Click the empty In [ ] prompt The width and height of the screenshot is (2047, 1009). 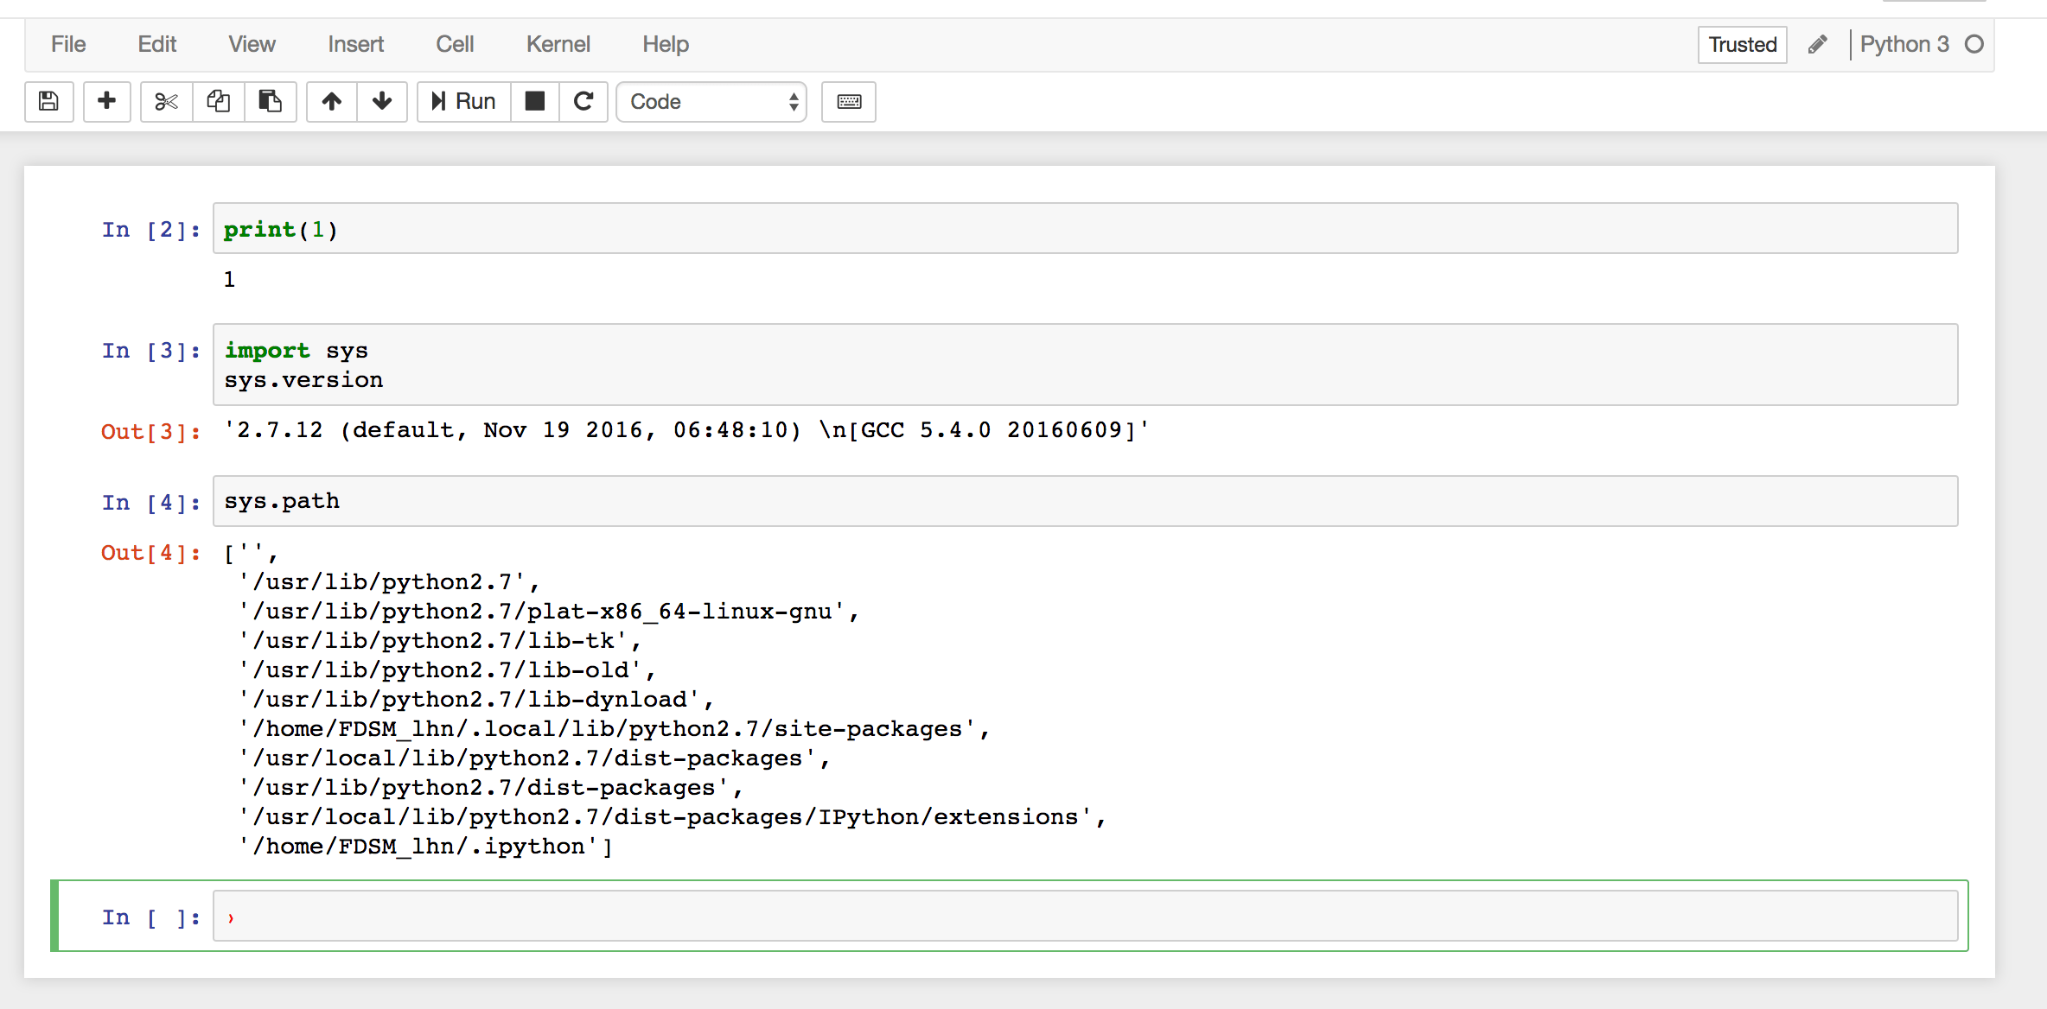[x=151, y=917]
